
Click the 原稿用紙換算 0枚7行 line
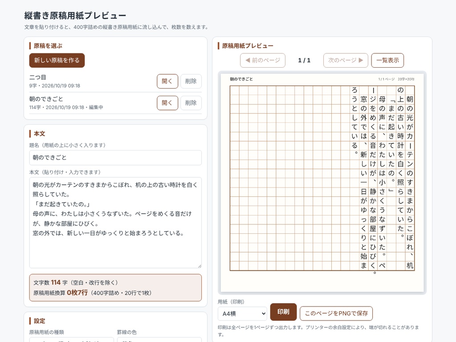(x=93, y=293)
